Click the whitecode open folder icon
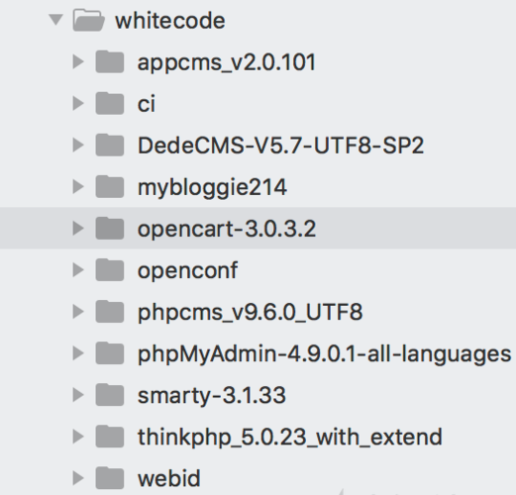The width and height of the screenshot is (516, 495). [88, 20]
